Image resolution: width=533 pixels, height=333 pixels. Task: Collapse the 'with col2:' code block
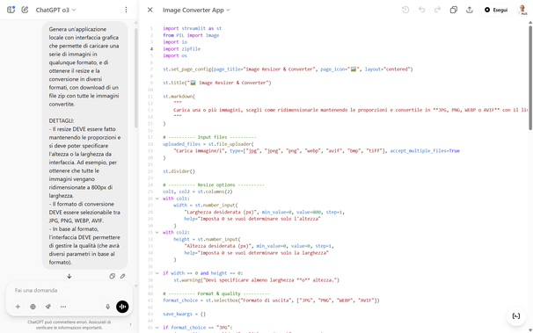157,233
